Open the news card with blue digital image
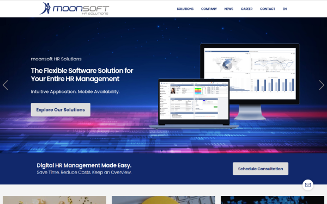The image size is (327, 204). coord(272,200)
